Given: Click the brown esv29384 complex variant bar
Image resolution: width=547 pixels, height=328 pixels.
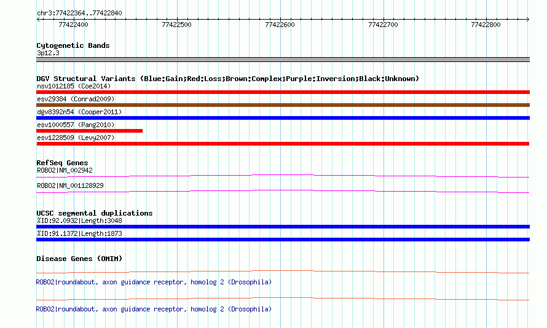Looking at the screenshot, I should (x=283, y=105).
